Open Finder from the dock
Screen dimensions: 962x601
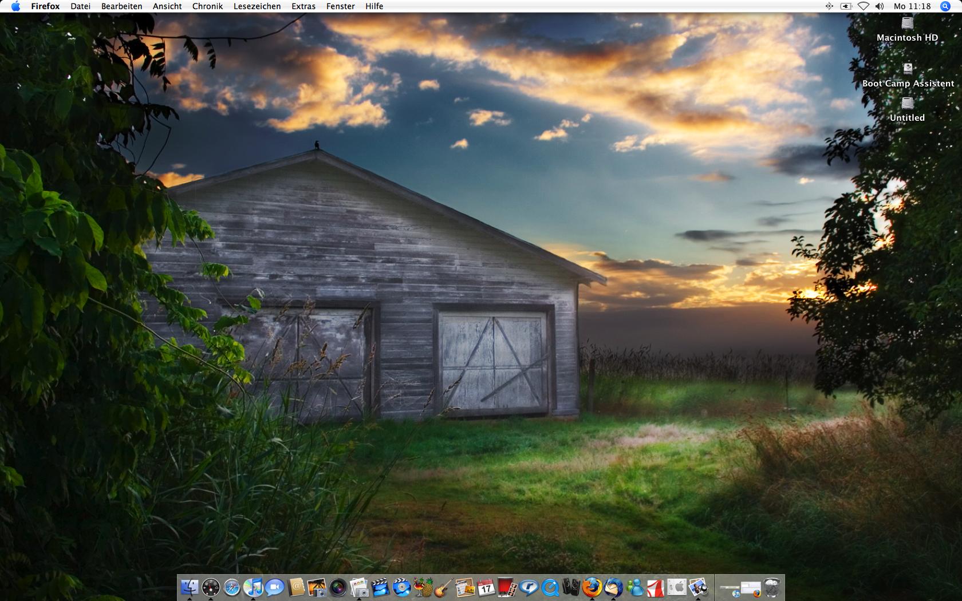click(190, 587)
